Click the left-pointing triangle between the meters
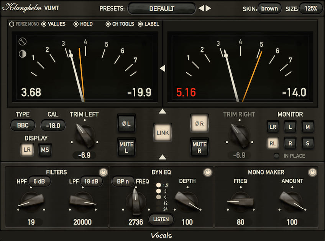 pyautogui.click(x=162, y=68)
